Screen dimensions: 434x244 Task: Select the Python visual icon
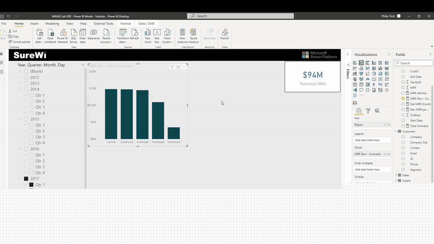380,84
